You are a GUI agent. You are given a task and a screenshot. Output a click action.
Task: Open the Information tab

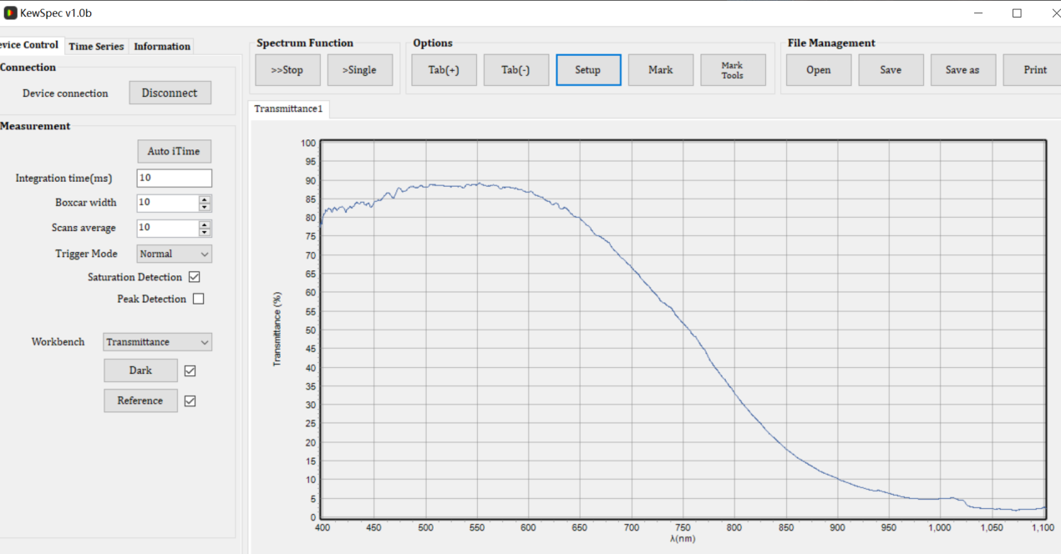click(162, 47)
